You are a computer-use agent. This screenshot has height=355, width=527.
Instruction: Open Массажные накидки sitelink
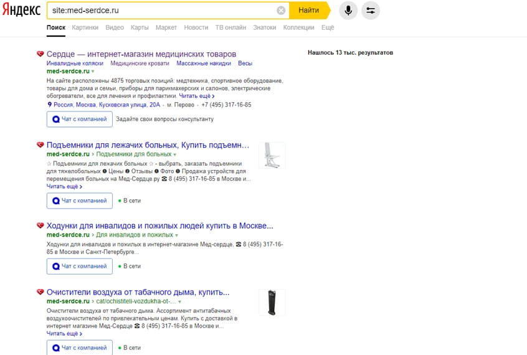pyautogui.click(x=204, y=63)
